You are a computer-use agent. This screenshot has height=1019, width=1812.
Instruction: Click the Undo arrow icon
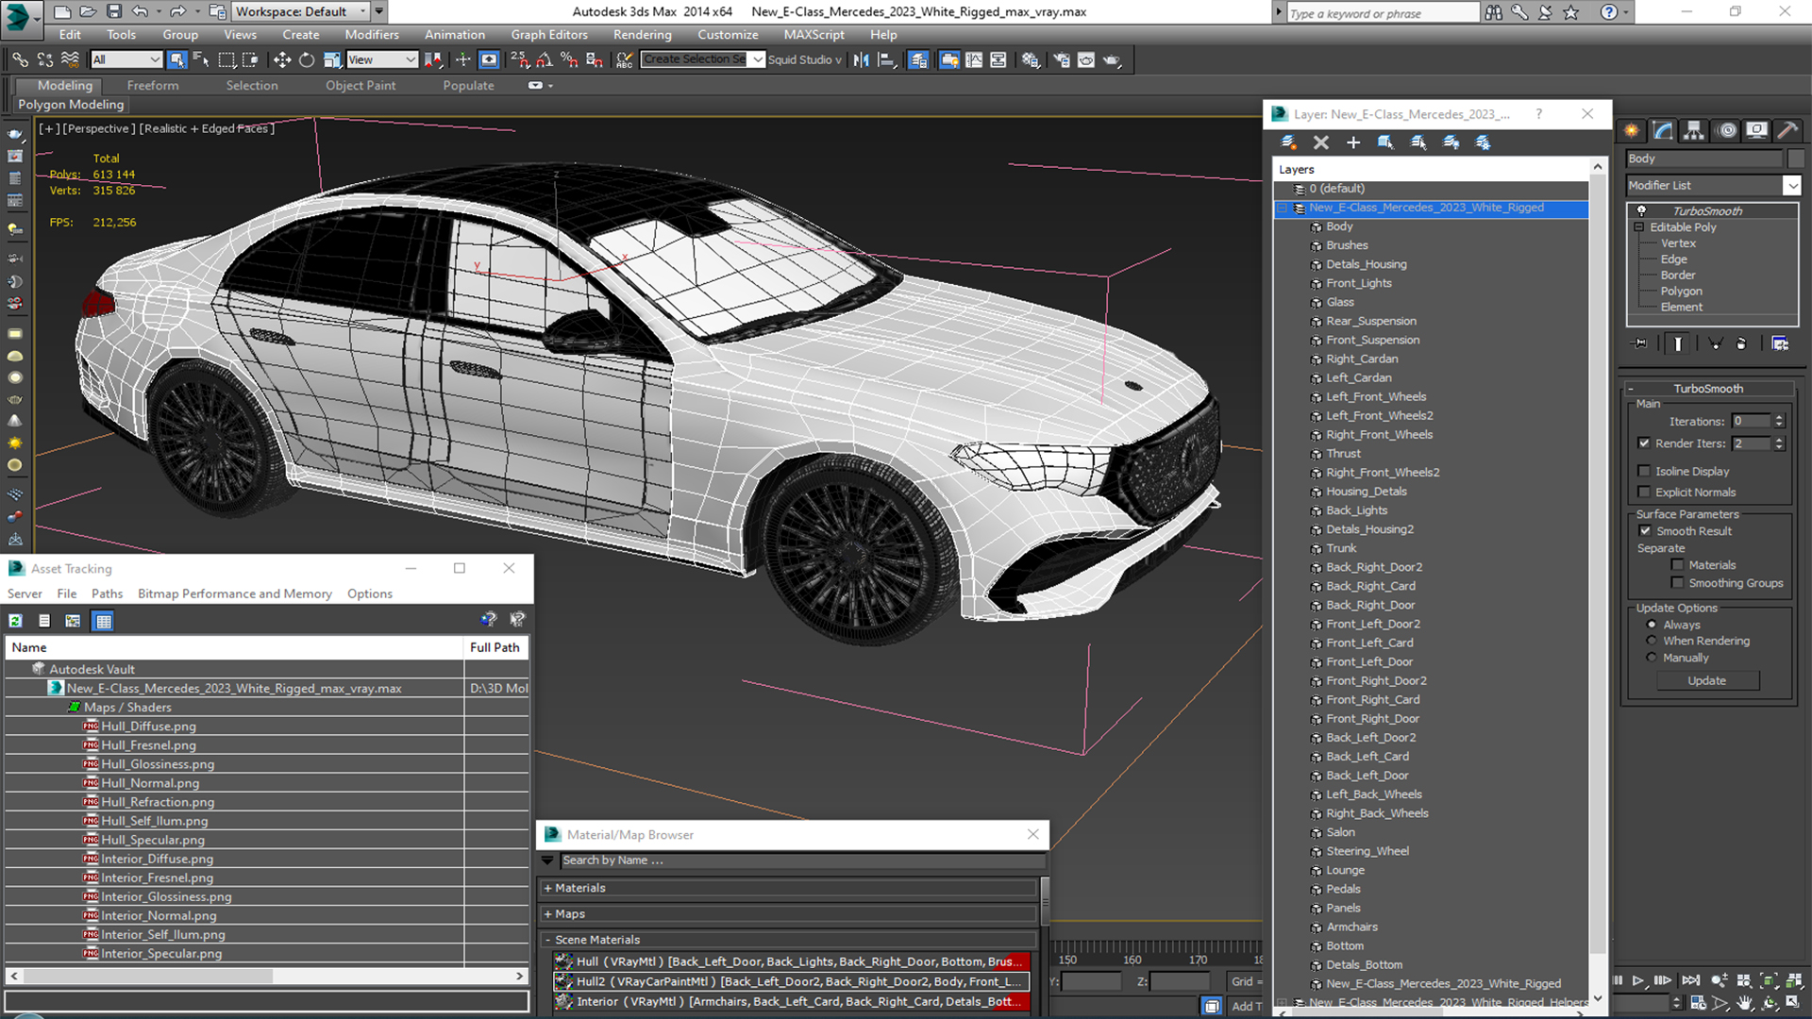coord(140,11)
